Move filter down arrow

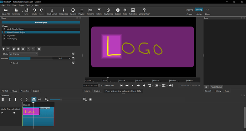pyautogui.click(x=33, y=49)
